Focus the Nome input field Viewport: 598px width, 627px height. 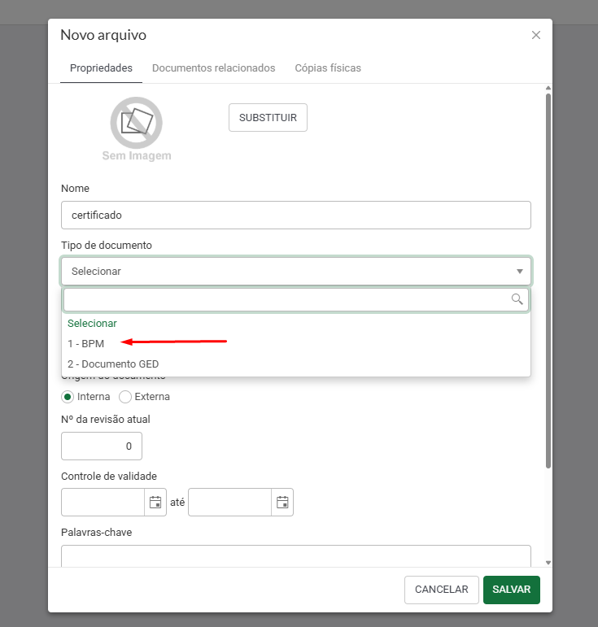click(x=296, y=216)
